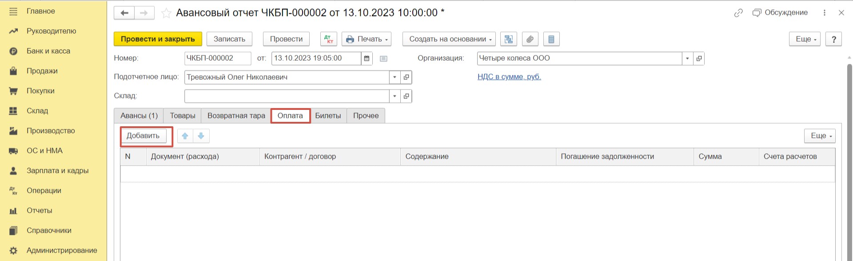The width and height of the screenshot is (853, 261).
Task: Click the Добавить button
Action: tap(143, 136)
